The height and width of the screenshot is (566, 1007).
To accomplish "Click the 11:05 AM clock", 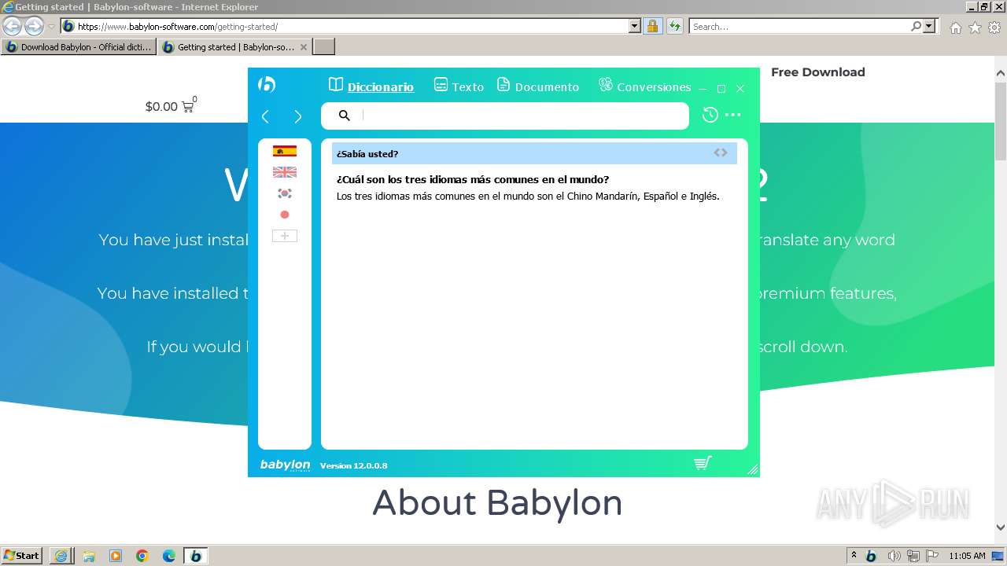I will pyautogui.click(x=967, y=556).
